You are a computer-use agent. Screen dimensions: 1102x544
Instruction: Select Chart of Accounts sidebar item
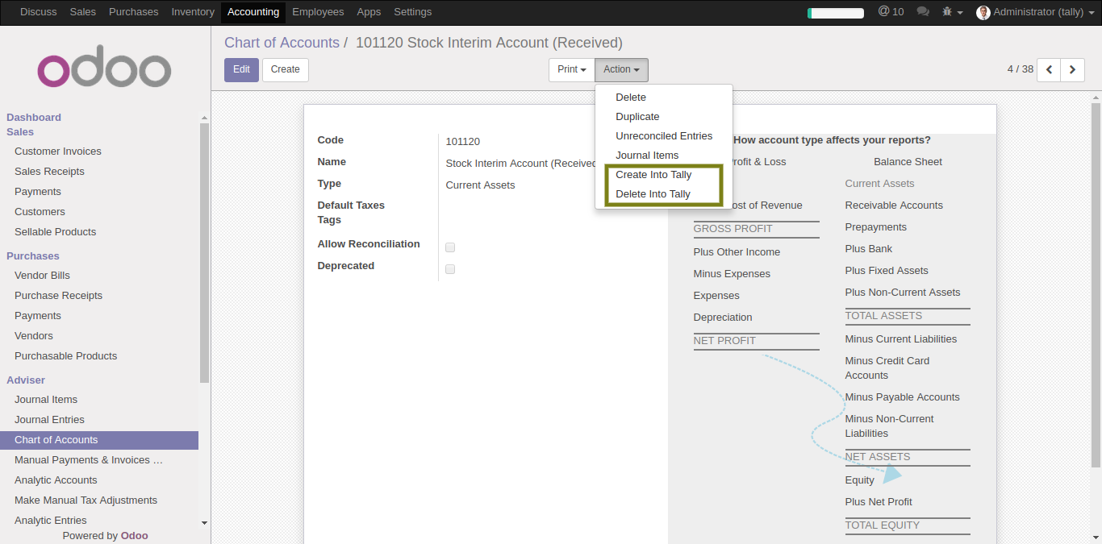(99, 440)
